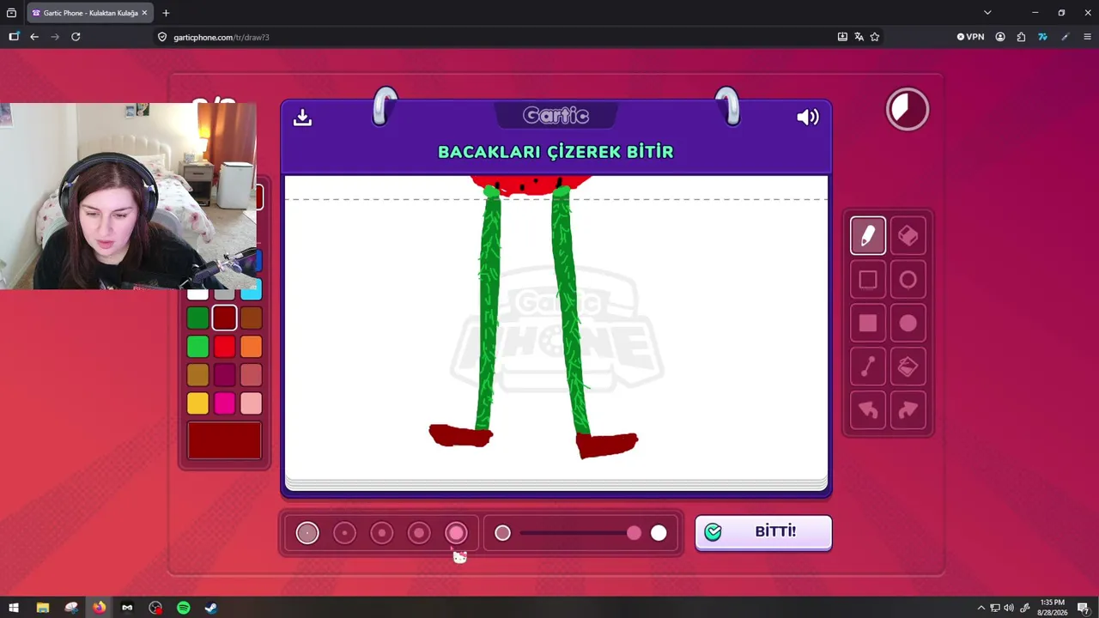Open a new browser tab
1099x618 pixels.
coord(166,13)
